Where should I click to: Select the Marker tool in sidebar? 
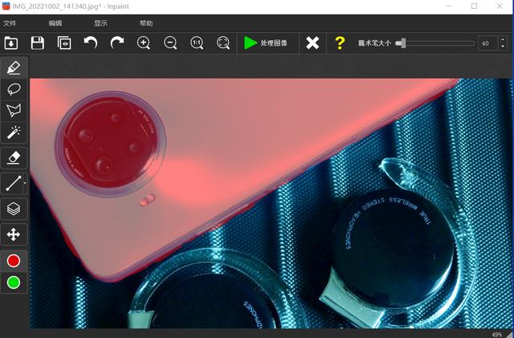click(14, 68)
